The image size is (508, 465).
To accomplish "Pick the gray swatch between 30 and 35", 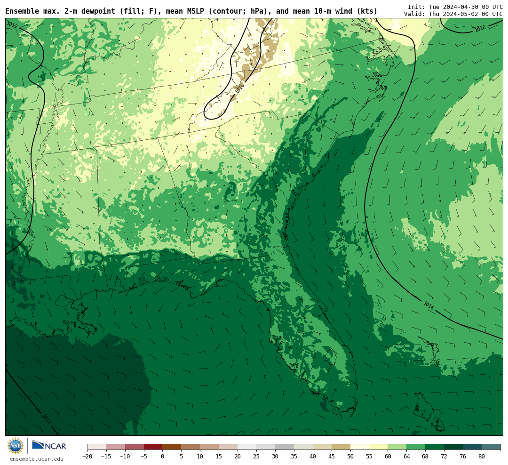I will pos(285,447).
